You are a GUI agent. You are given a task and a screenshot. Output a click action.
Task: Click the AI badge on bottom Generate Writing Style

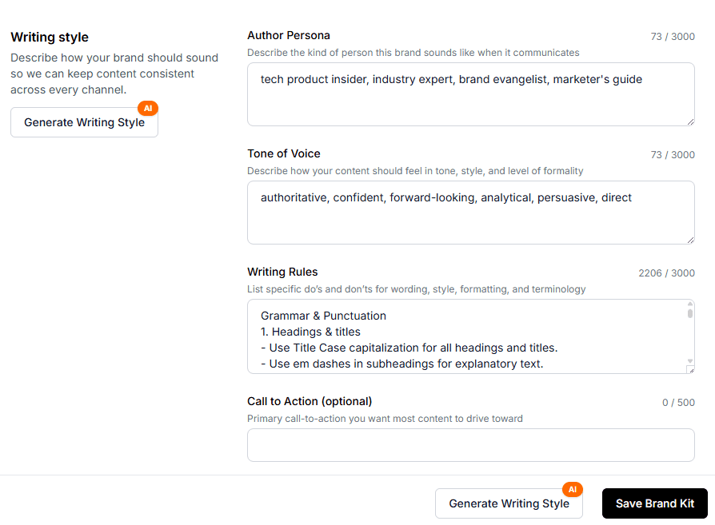tap(573, 489)
